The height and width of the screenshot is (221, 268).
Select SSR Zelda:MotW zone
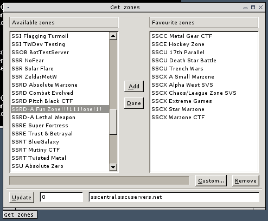(x=60, y=77)
